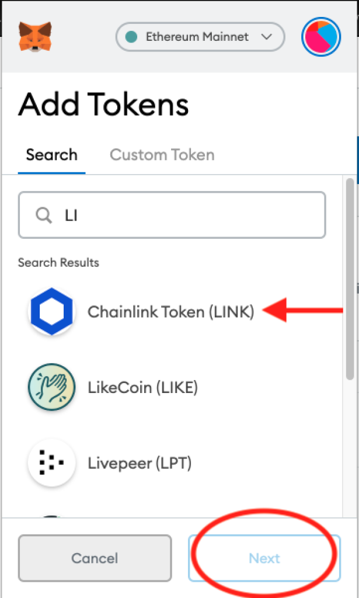The width and height of the screenshot is (359, 598).
Task: Select LikeCoin (LIKE) from results
Action: [x=142, y=387]
